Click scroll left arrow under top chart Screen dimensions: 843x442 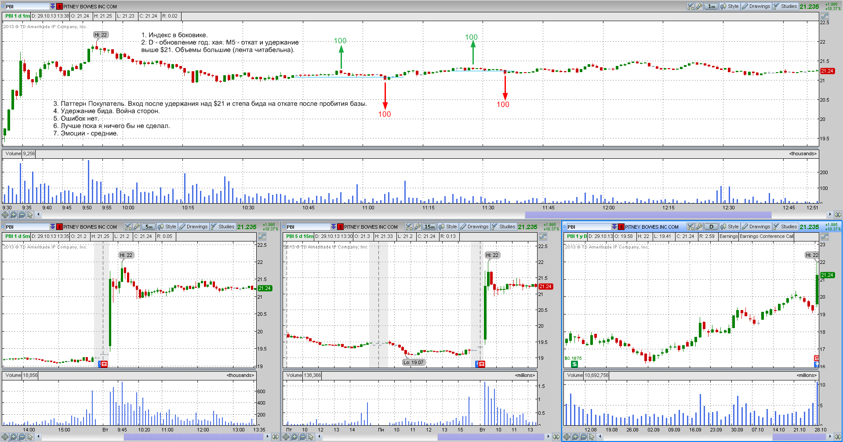tap(38, 215)
